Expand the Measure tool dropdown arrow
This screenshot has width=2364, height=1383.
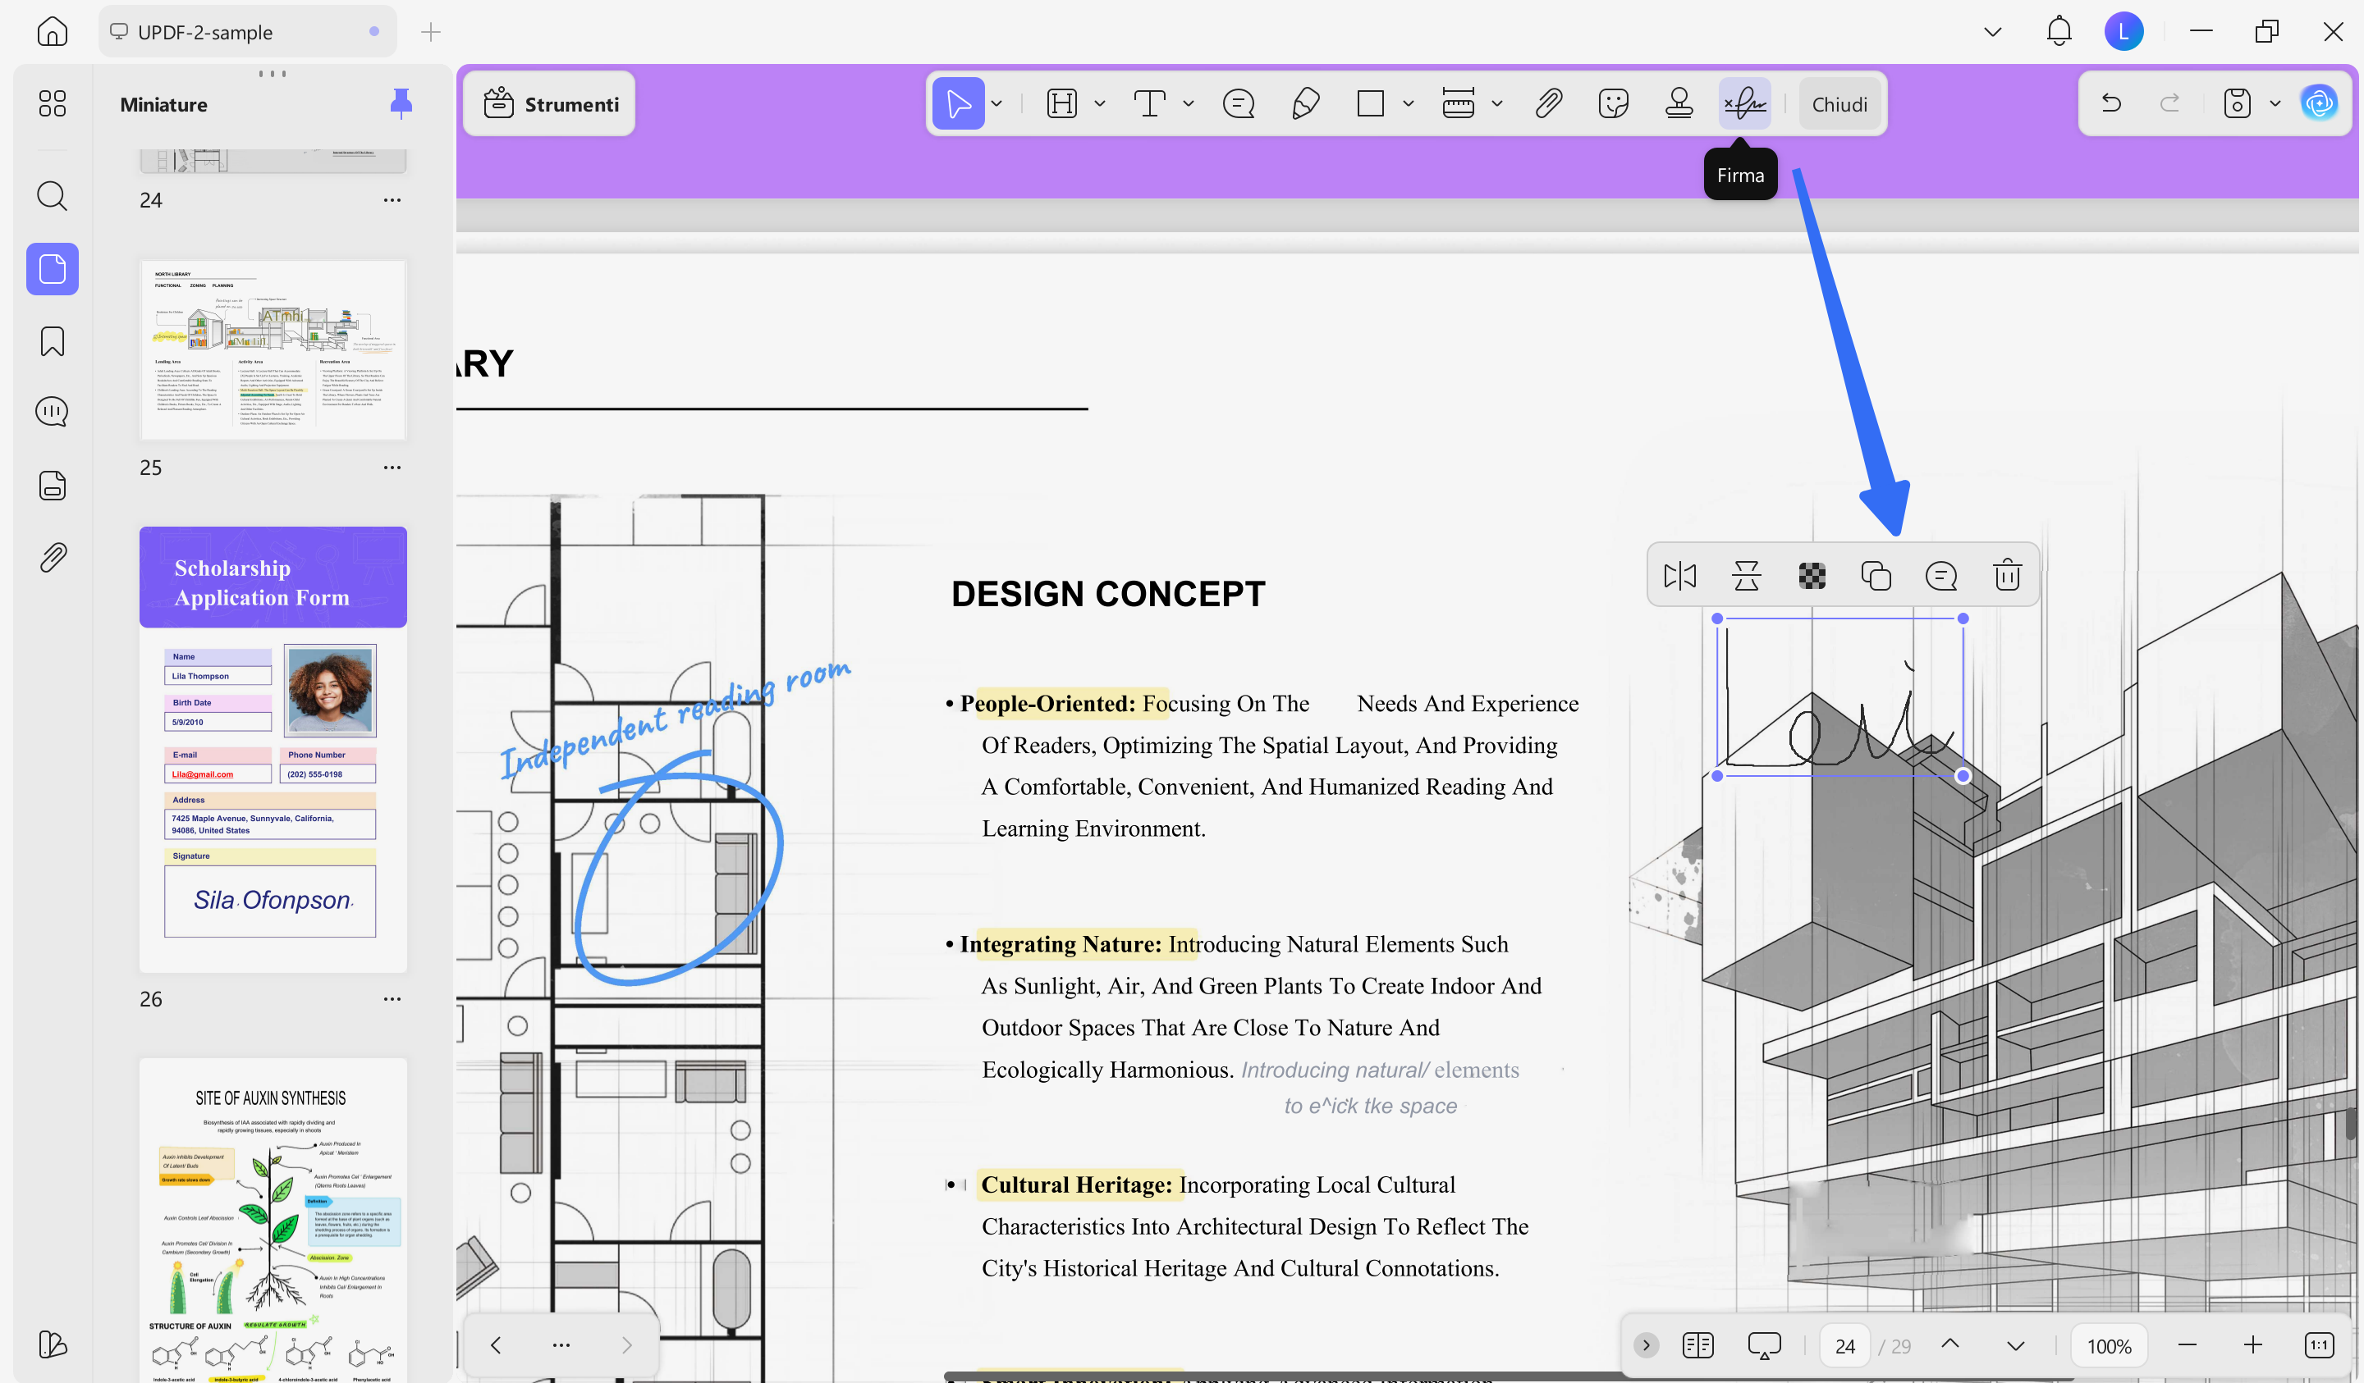point(1497,103)
